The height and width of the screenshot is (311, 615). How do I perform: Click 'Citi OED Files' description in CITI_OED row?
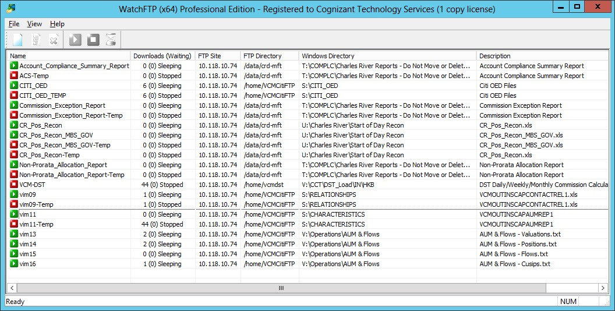tap(498, 86)
